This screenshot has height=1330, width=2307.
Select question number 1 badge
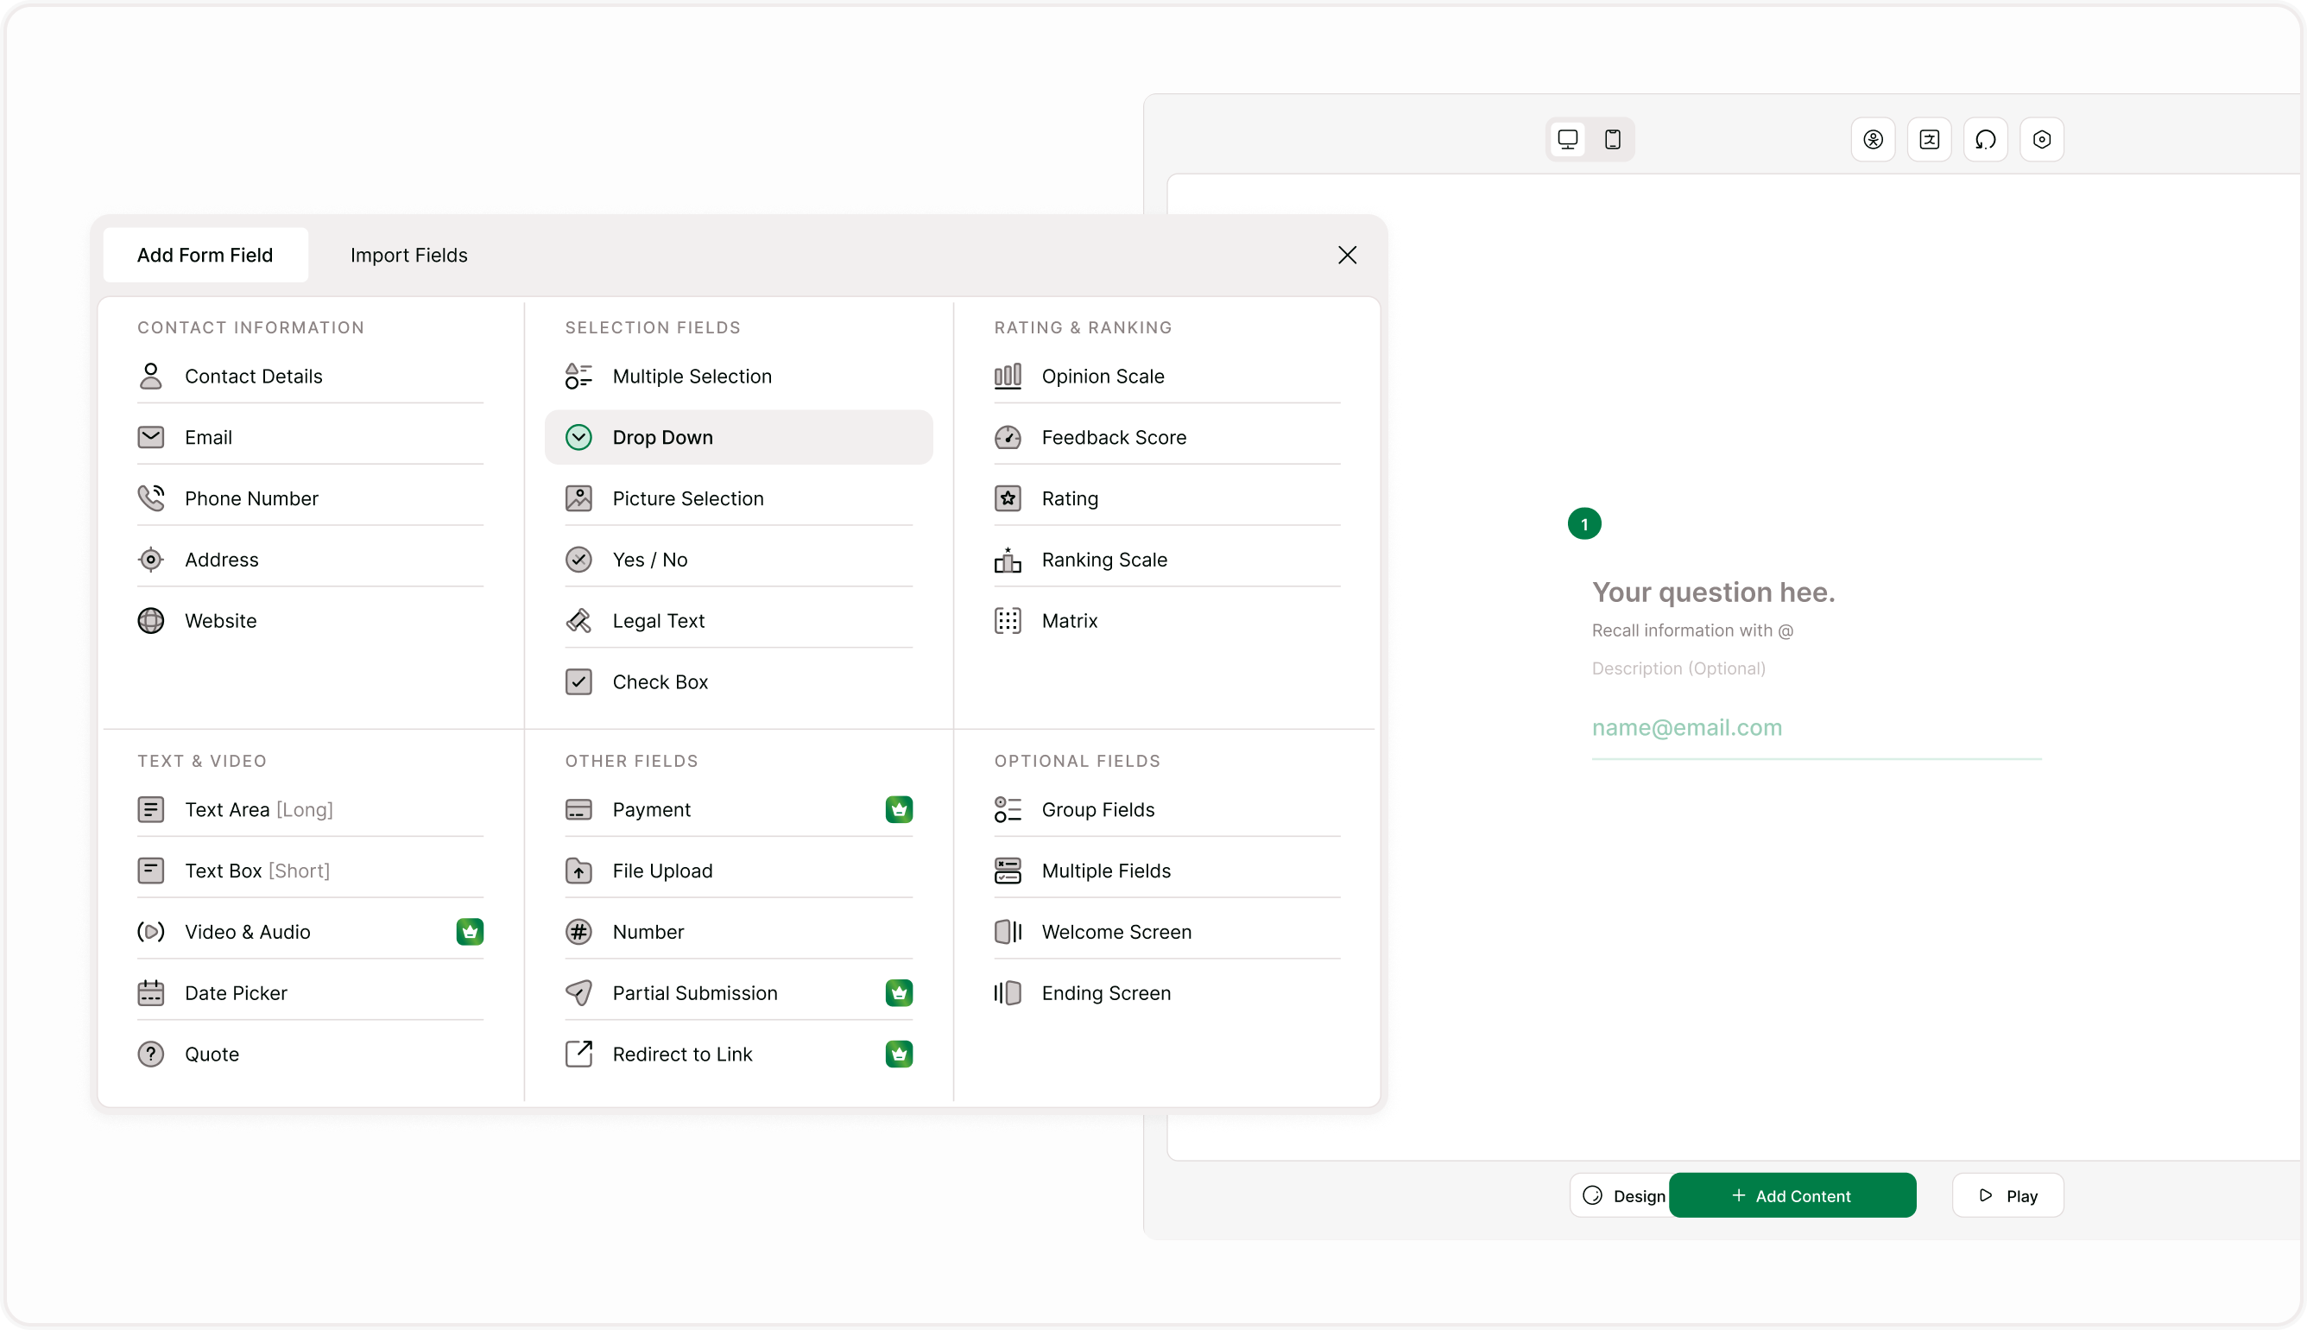[x=1584, y=524]
